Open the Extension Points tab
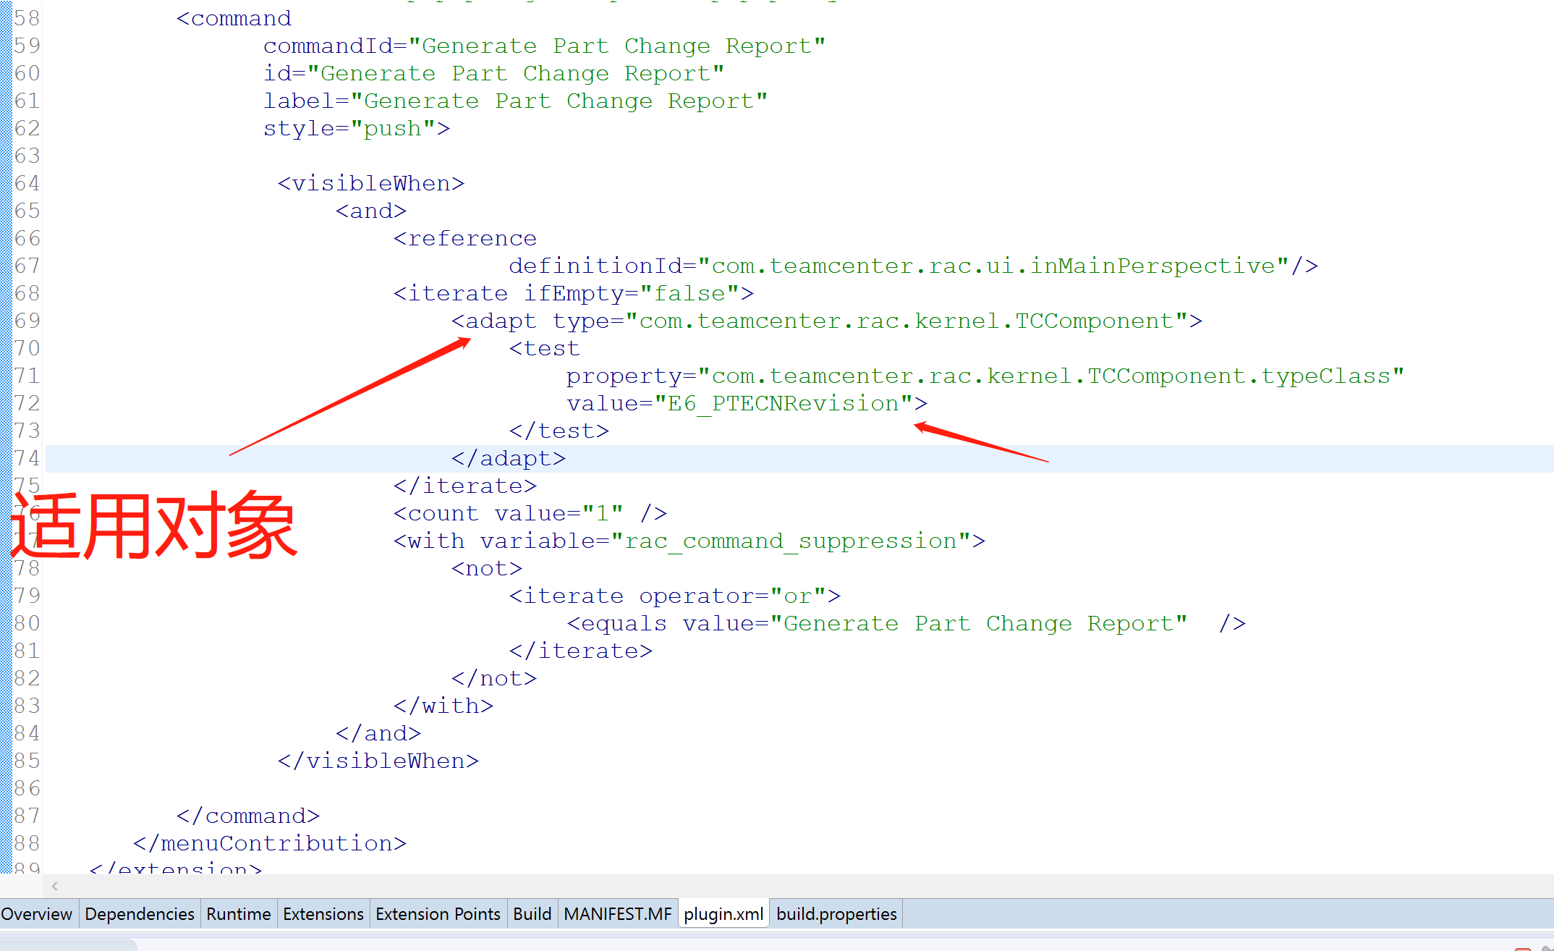Viewport: 1554px width, 951px height. (438, 914)
